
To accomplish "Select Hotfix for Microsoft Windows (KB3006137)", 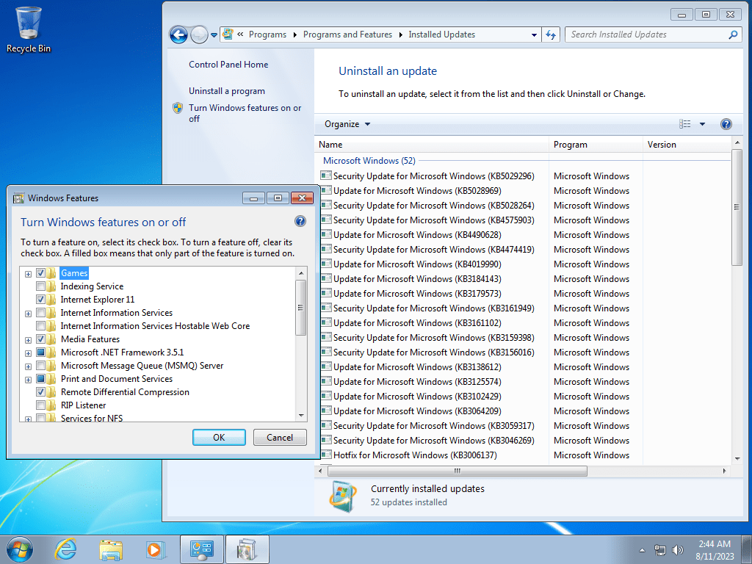I will pos(415,455).
